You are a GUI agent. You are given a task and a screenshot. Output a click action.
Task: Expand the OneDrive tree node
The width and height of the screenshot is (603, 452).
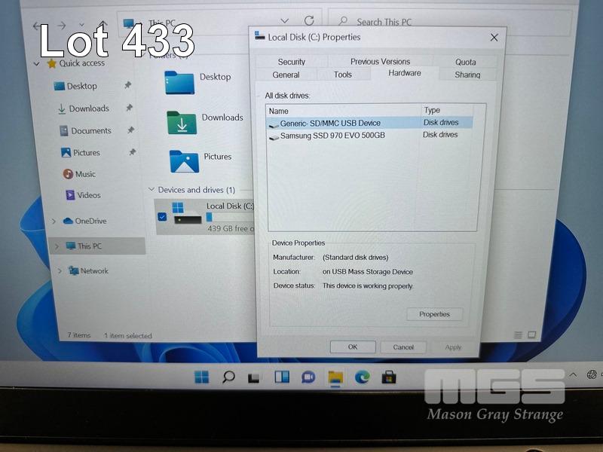tap(54, 221)
